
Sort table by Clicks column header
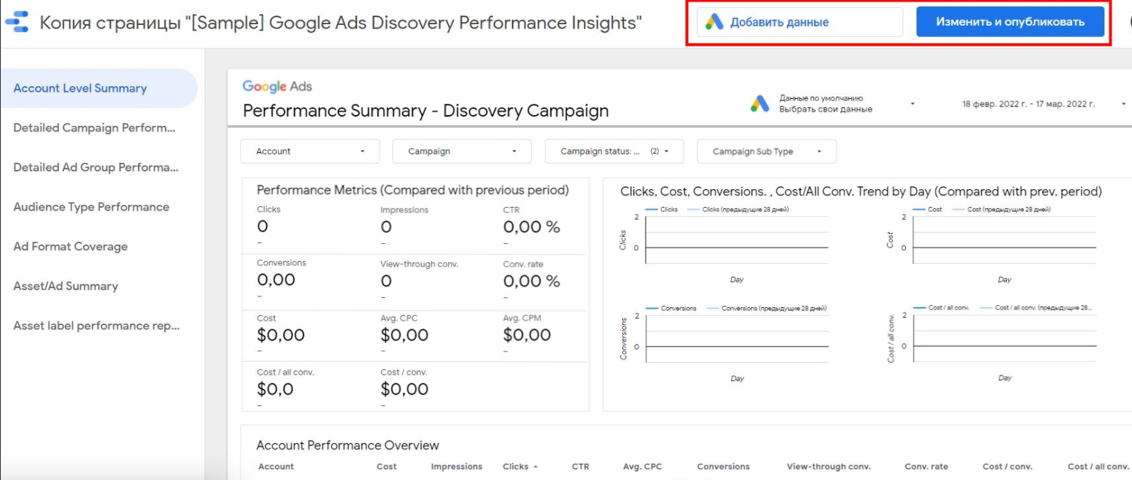[516, 467]
